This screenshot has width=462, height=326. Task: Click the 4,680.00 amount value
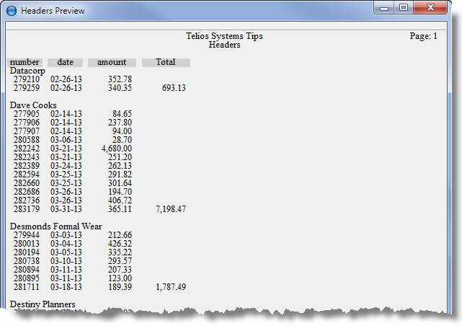(117, 149)
